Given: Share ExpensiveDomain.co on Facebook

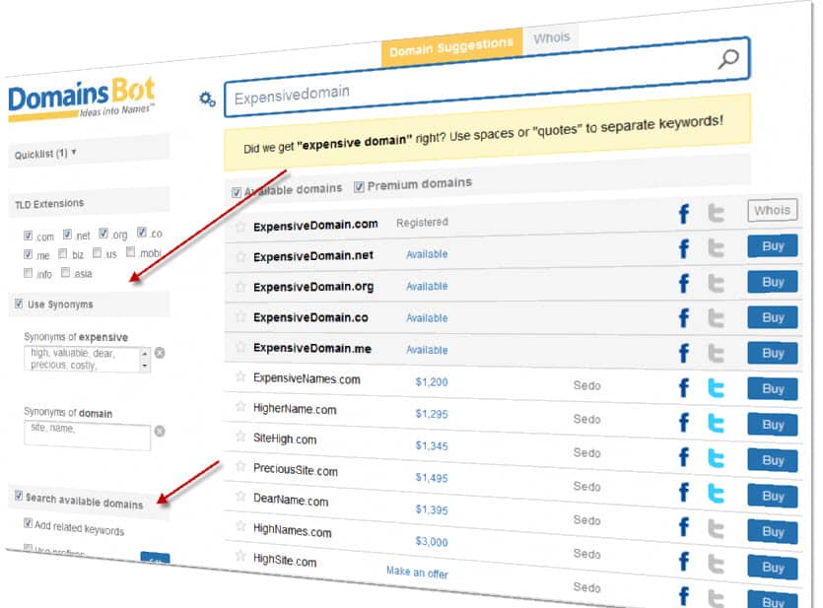Looking at the screenshot, I should click(x=683, y=318).
